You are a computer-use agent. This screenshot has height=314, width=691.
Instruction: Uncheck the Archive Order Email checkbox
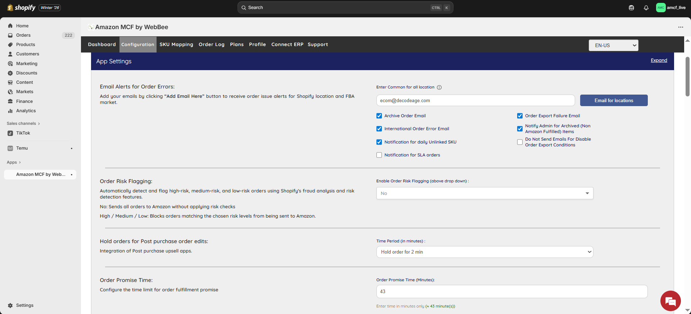pos(379,116)
